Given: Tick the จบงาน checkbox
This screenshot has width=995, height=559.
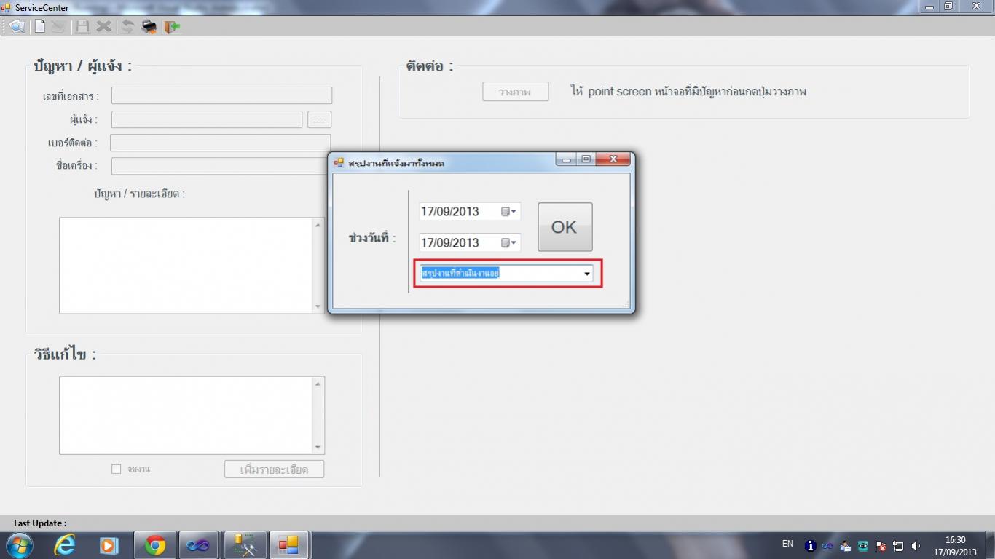Looking at the screenshot, I should [x=116, y=469].
